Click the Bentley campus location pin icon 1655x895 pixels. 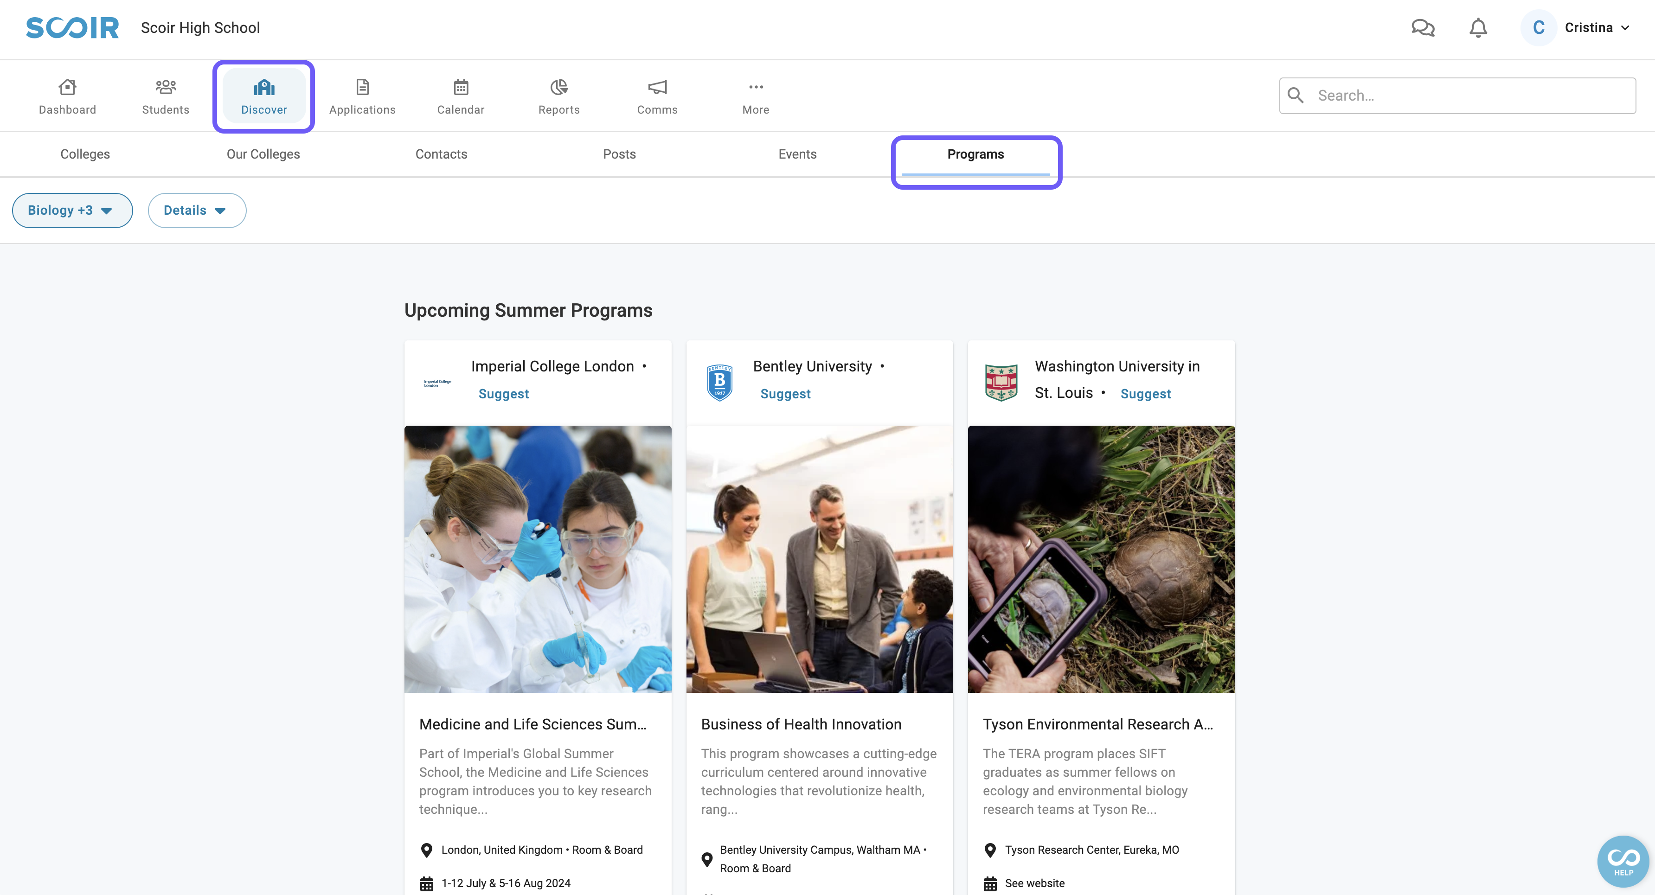point(707,860)
